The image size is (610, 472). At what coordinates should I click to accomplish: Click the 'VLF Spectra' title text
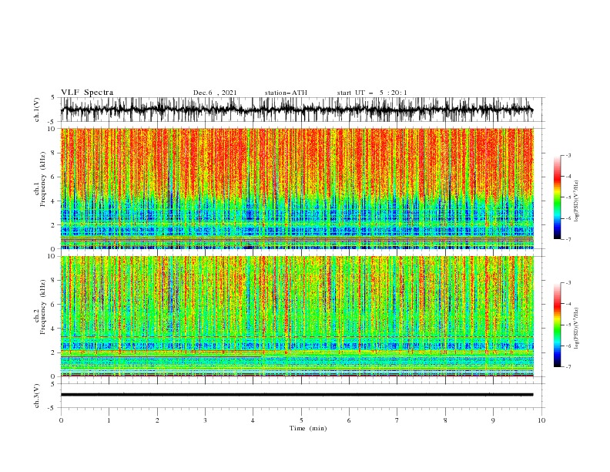point(87,93)
